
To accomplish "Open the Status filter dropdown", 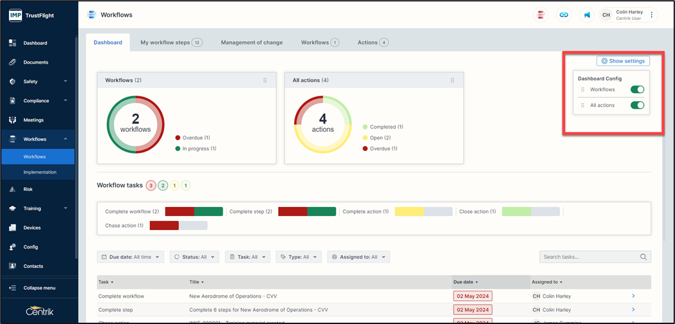I will click(x=194, y=257).
